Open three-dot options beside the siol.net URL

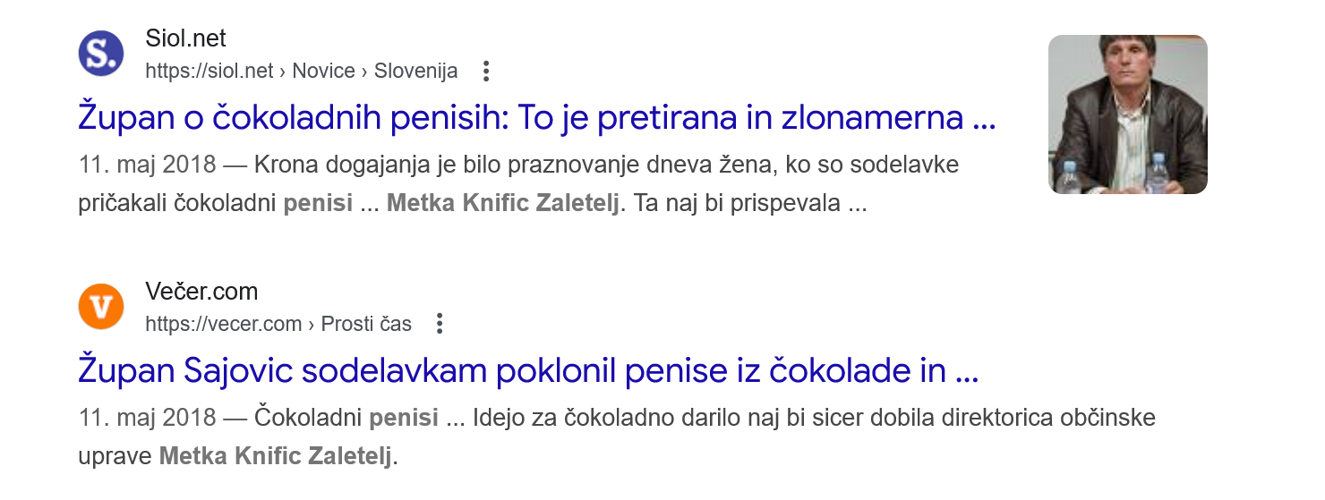coord(485,71)
